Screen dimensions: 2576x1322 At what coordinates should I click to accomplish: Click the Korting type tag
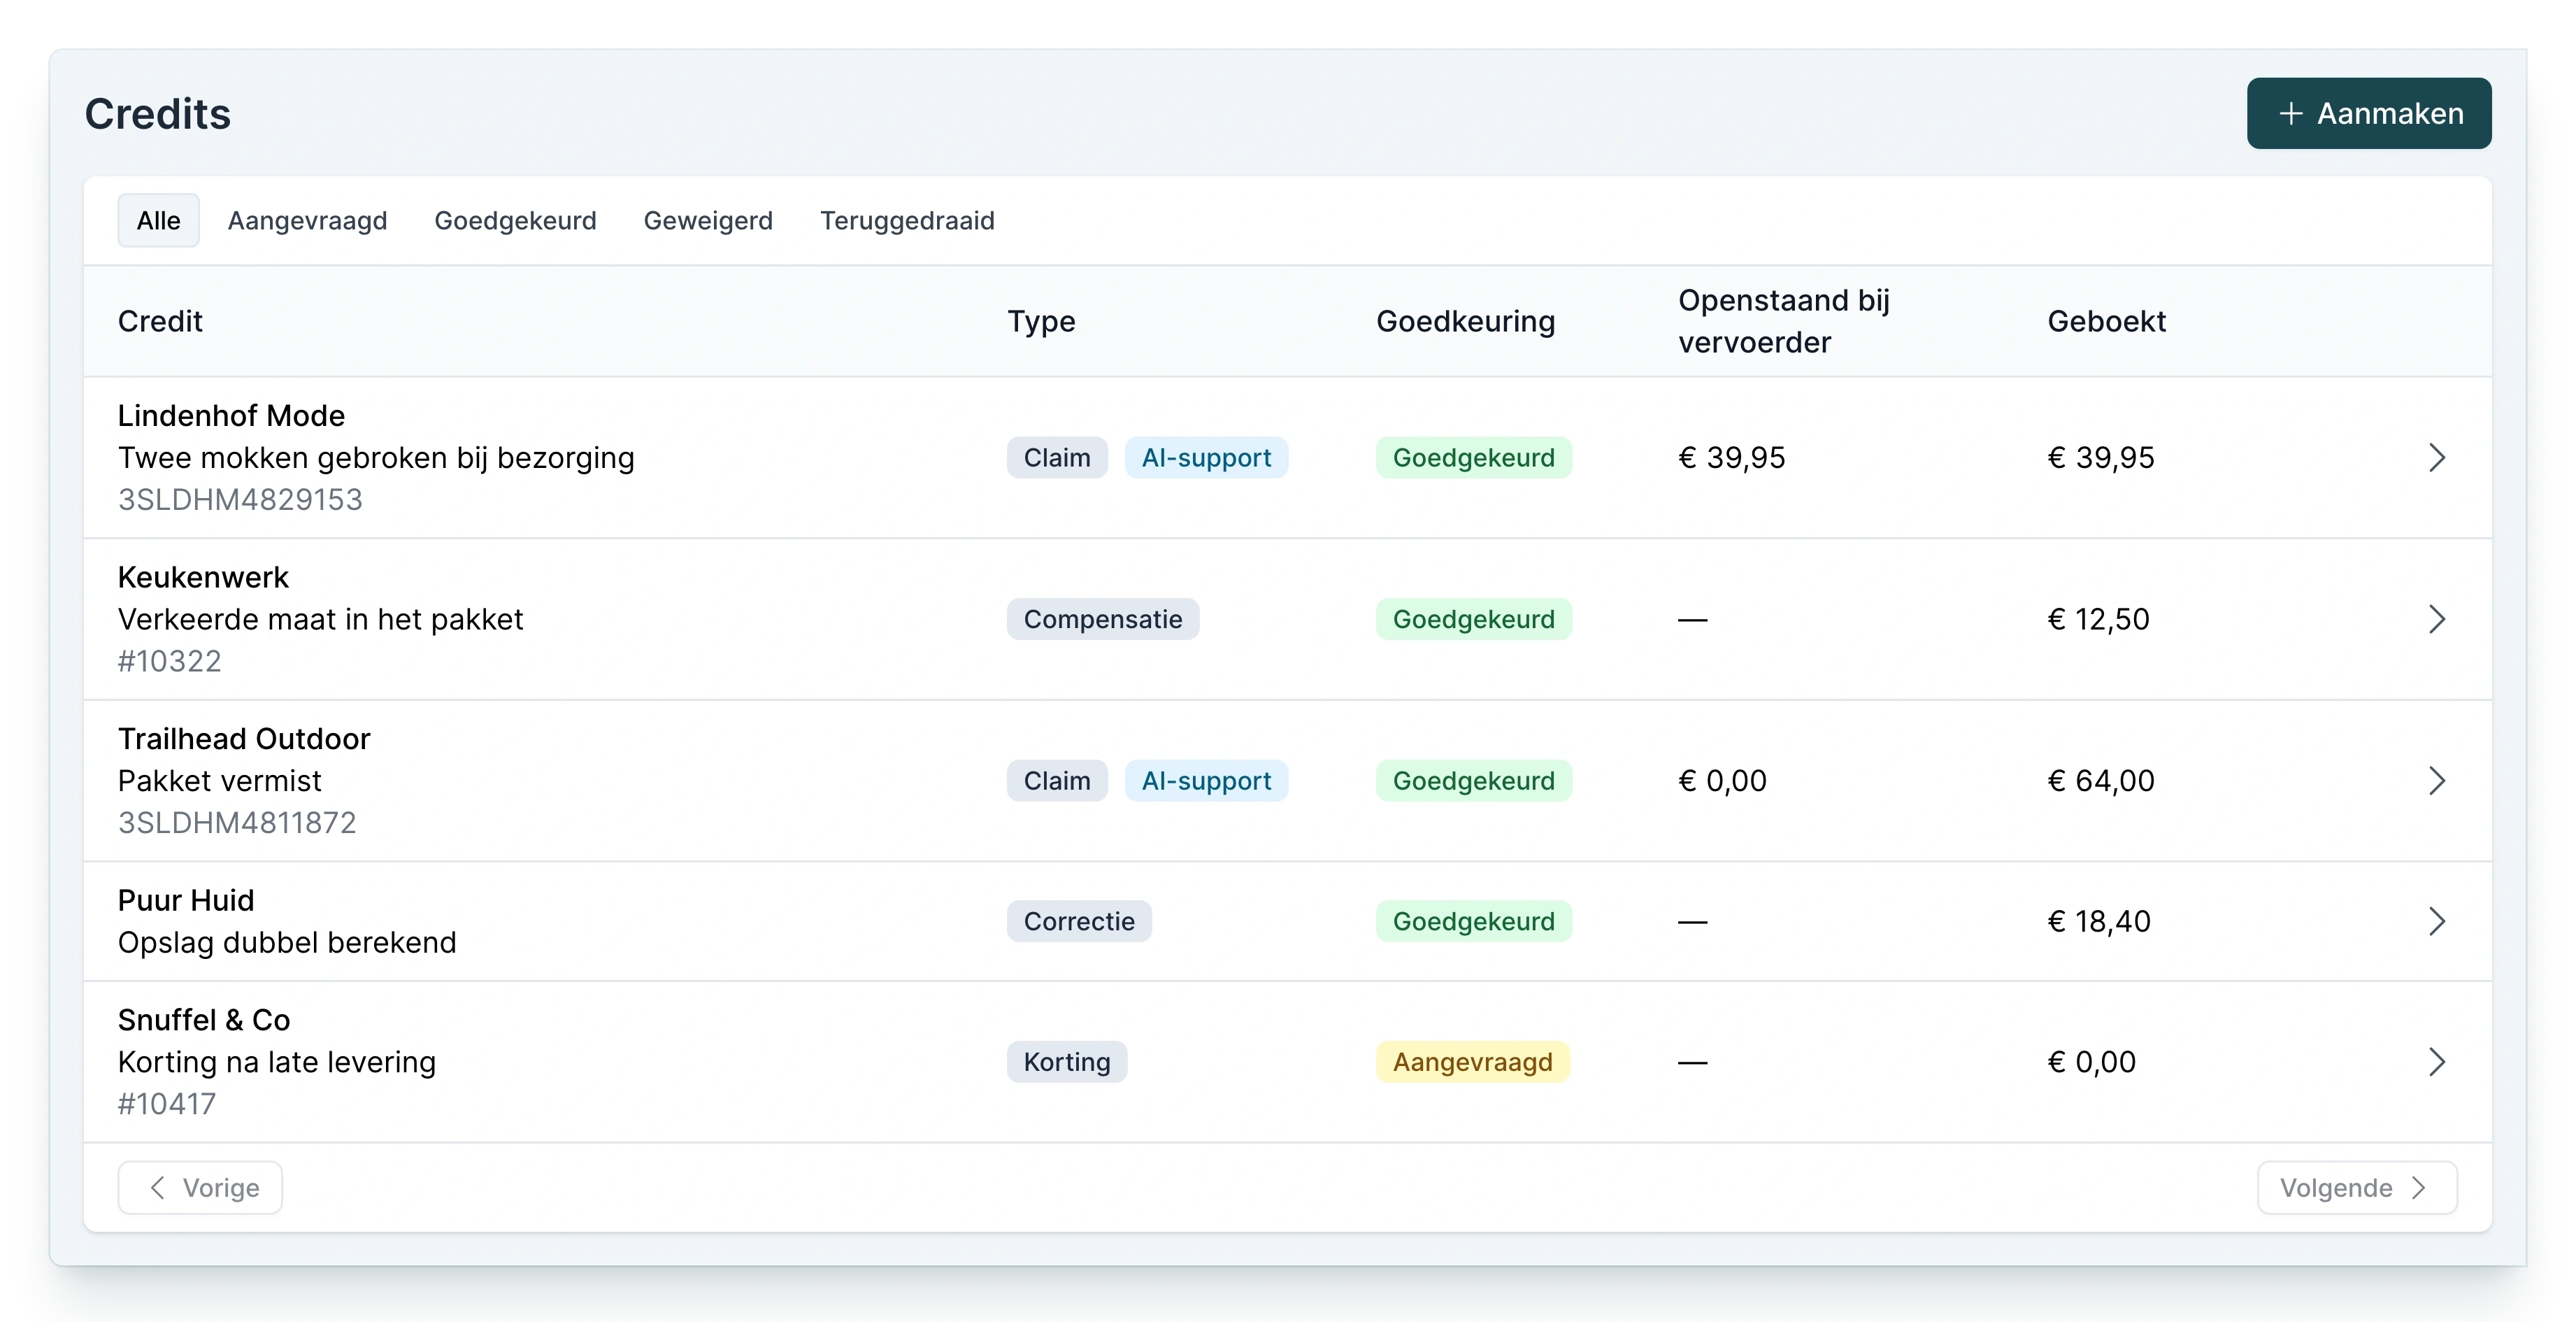point(1067,1062)
